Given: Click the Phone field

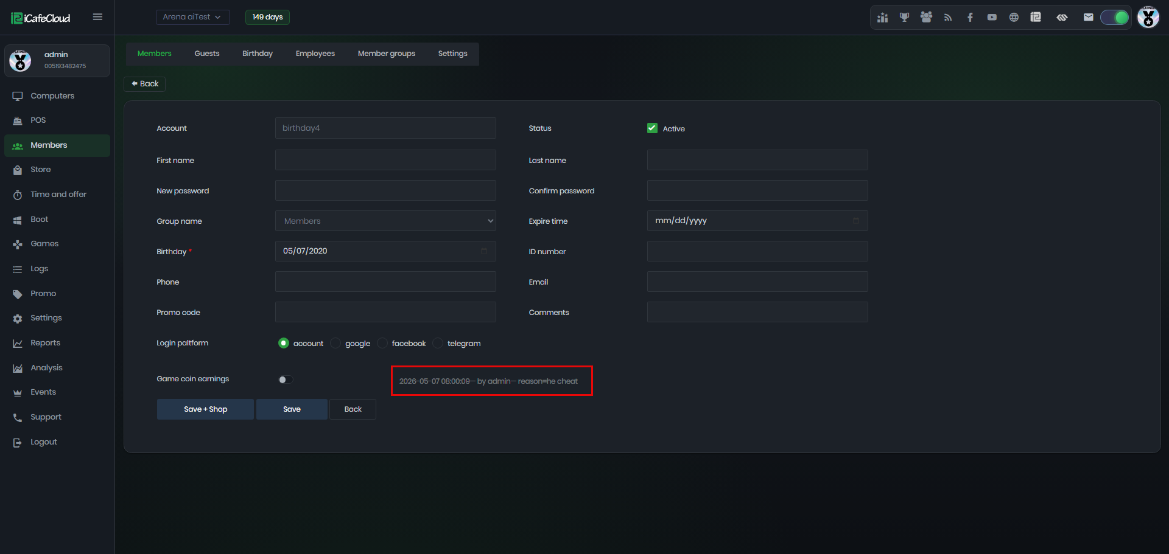Looking at the screenshot, I should [x=385, y=282].
